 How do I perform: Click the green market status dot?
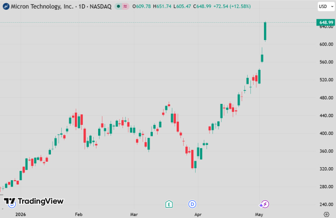pyautogui.click(x=118, y=6)
